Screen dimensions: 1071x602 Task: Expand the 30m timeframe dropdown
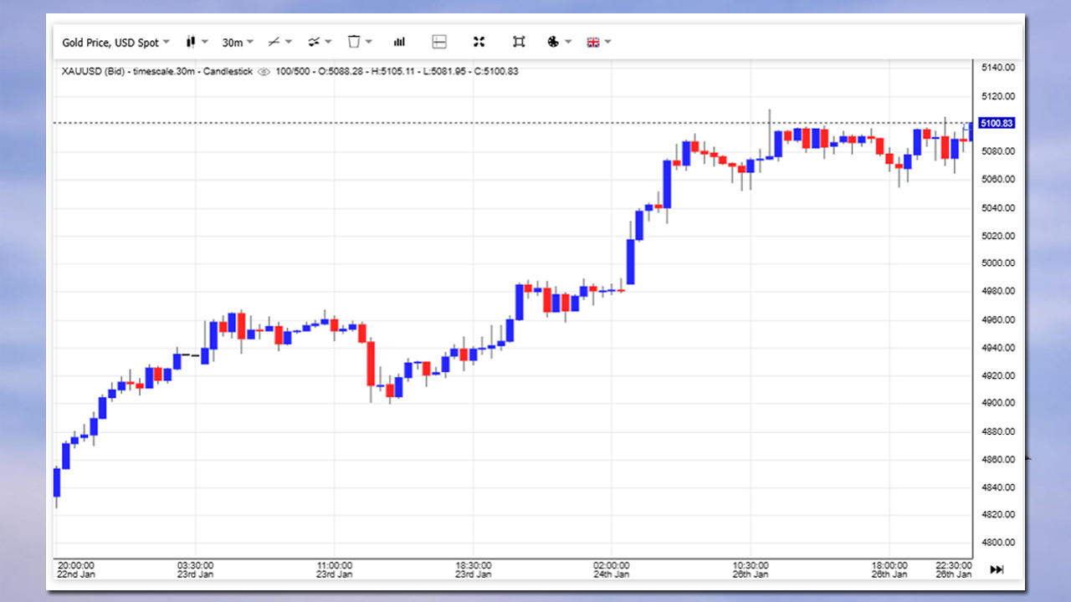click(x=238, y=42)
